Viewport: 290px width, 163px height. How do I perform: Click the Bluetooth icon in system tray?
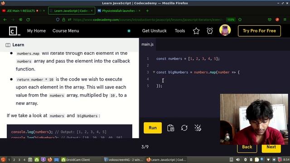(246, 159)
